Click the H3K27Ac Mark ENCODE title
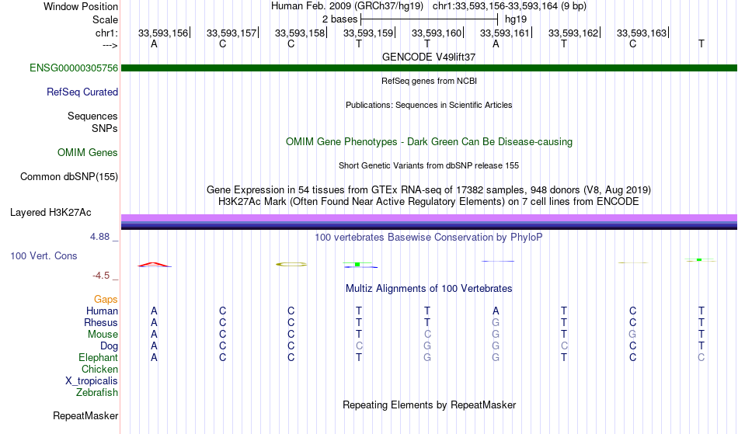This screenshot has width=738, height=434. pos(429,201)
